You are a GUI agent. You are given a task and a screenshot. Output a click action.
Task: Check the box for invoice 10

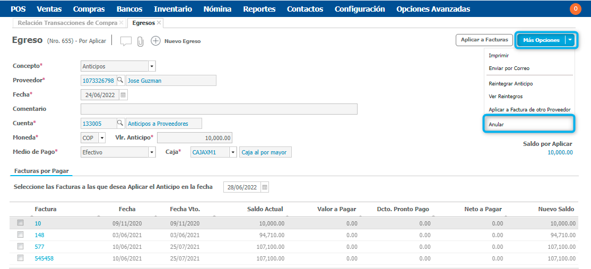pyautogui.click(x=21, y=223)
